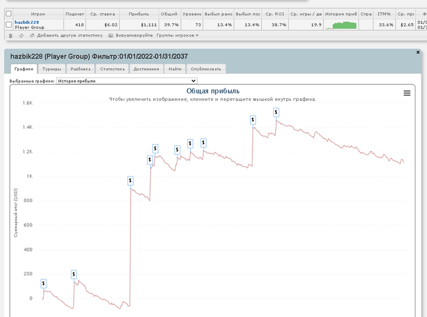The width and height of the screenshot is (427, 317).
Task: Open Визуализируйте visualization option
Action: (131, 35)
